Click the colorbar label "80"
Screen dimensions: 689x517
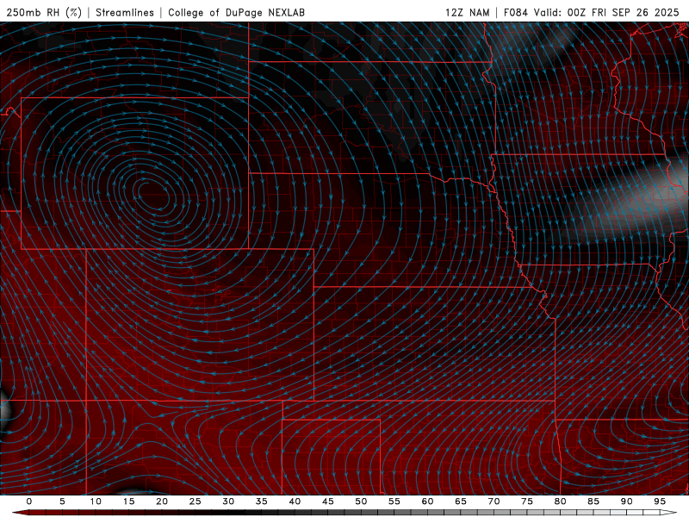click(560, 501)
